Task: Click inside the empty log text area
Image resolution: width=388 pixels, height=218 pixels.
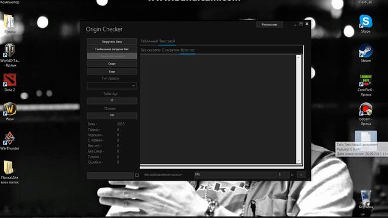Action: [x=218, y=109]
